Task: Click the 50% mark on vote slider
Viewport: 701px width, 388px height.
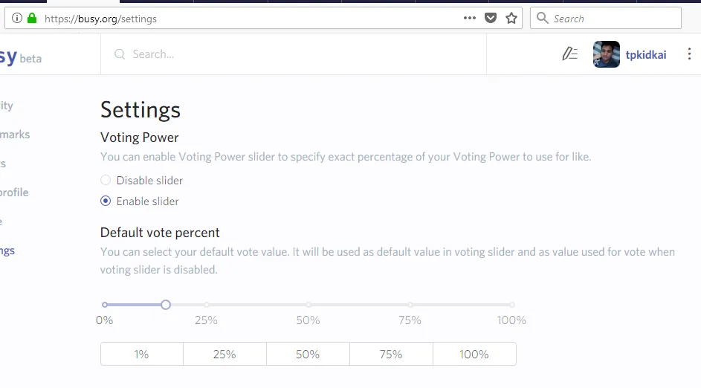Action: (x=308, y=305)
